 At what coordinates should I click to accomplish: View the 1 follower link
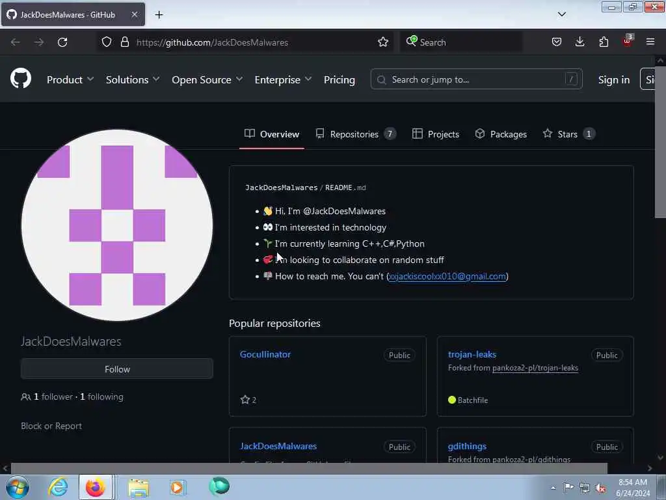point(53,396)
